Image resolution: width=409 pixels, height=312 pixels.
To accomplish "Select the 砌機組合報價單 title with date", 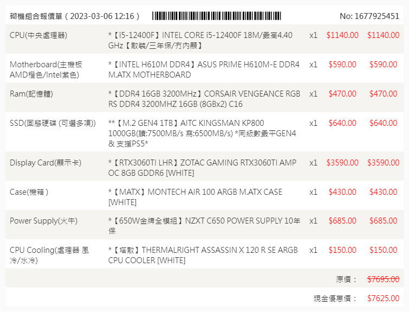I will [x=75, y=16].
